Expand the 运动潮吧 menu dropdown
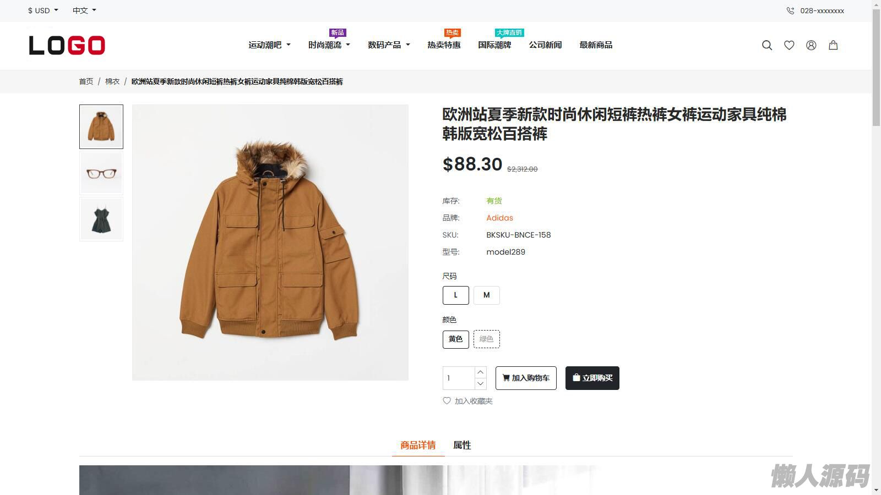881x495 pixels. [269, 45]
